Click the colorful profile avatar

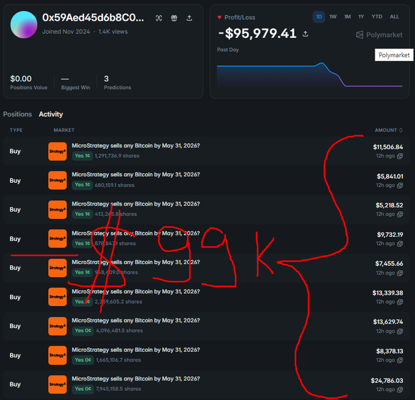pyautogui.click(x=24, y=24)
